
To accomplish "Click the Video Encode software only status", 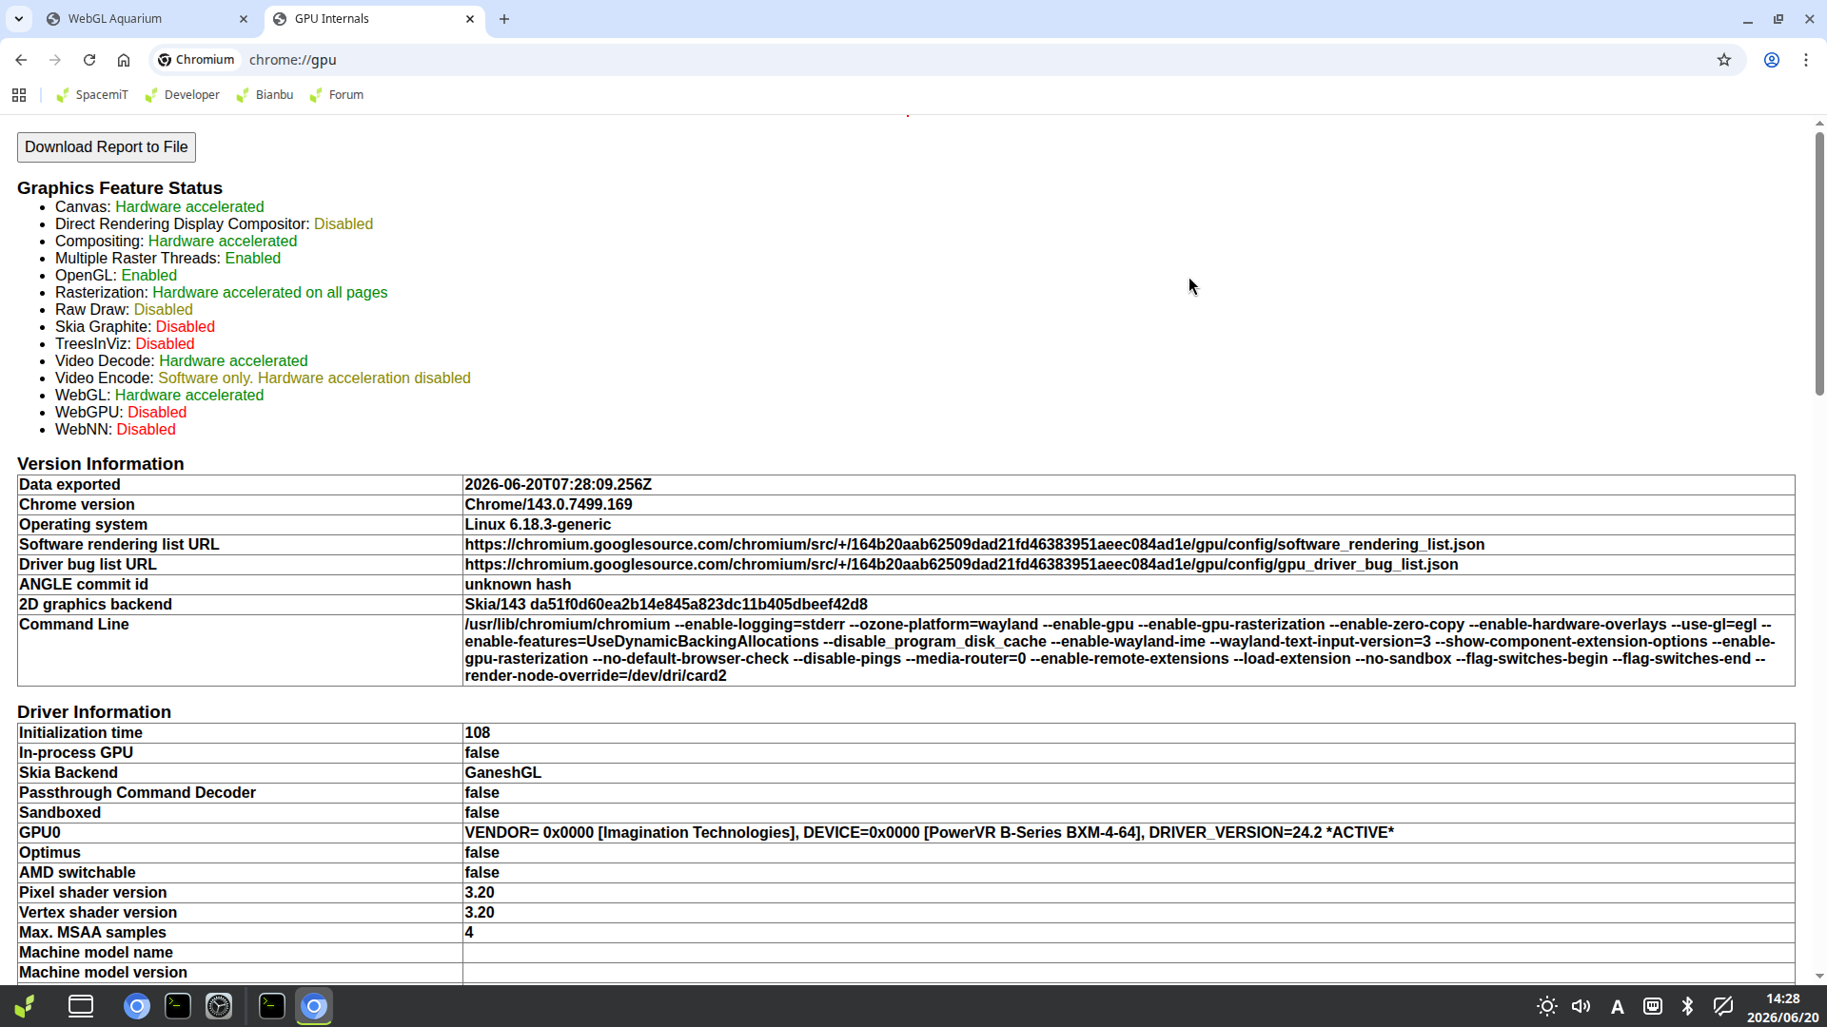I will pyautogui.click(x=314, y=378).
